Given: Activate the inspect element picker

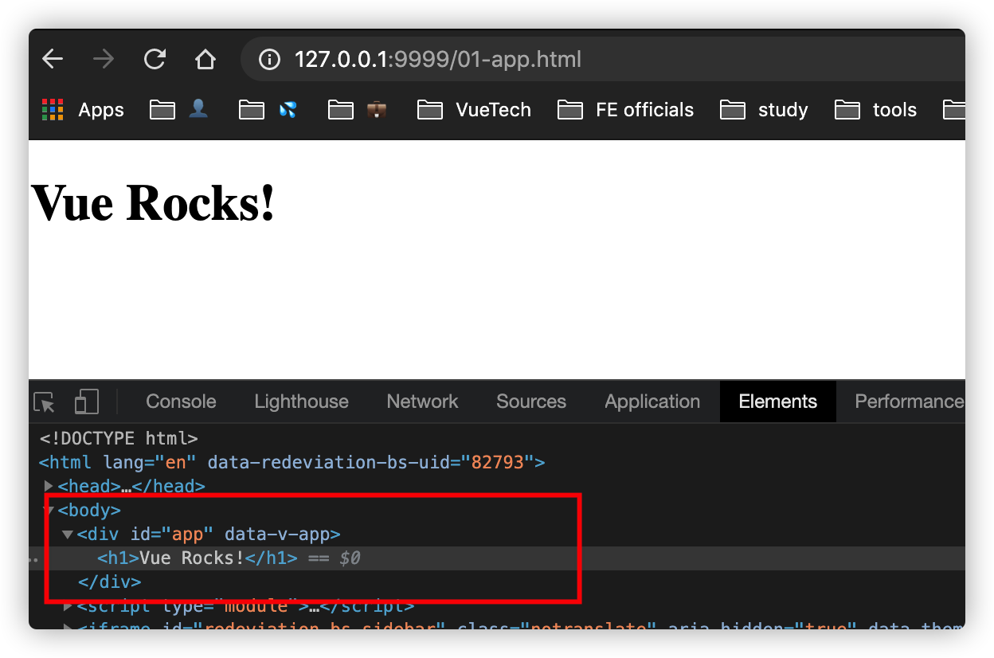Looking at the screenshot, I should [x=45, y=402].
